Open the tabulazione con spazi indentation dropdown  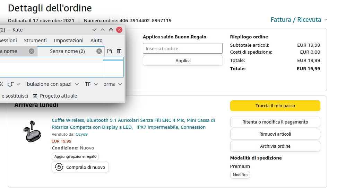click(x=53, y=84)
